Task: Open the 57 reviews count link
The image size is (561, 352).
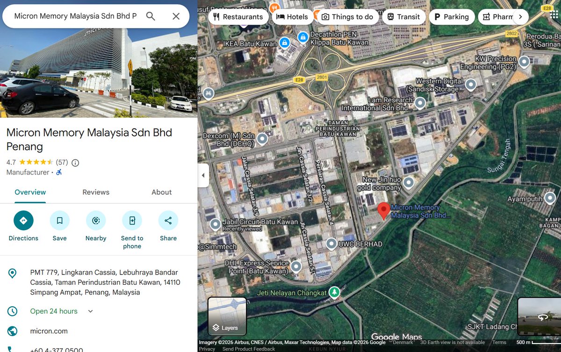Action: tap(62, 162)
